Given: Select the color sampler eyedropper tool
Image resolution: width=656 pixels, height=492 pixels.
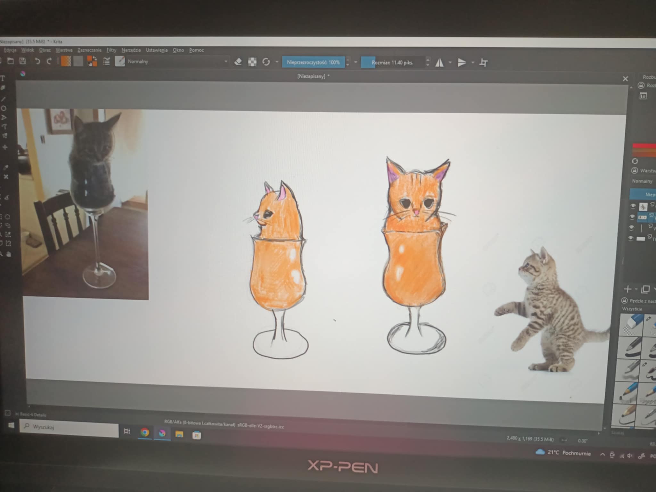Looking at the screenshot, I should [5, 167].
